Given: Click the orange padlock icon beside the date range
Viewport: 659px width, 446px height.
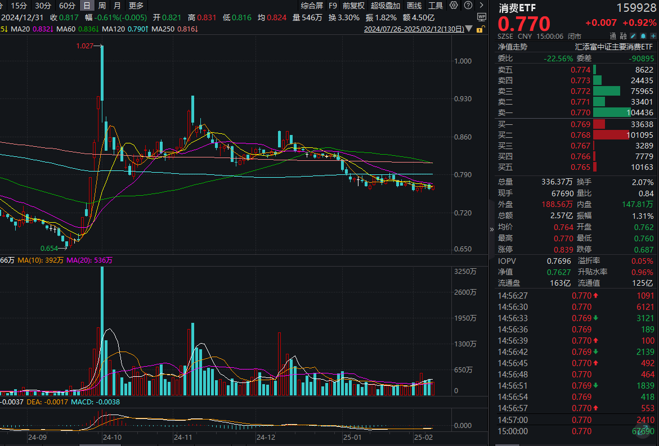Looking at the screenshot, I should coord(479,30).
